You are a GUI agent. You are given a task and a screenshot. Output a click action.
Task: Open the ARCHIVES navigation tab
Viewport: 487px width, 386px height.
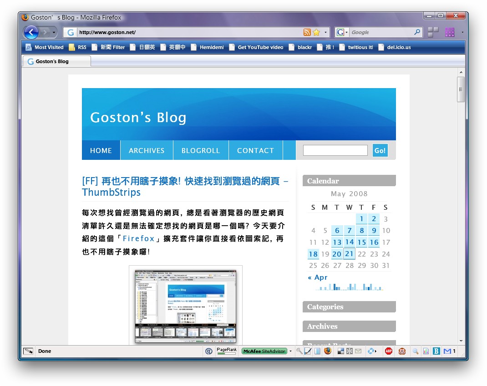click(147, 150)
